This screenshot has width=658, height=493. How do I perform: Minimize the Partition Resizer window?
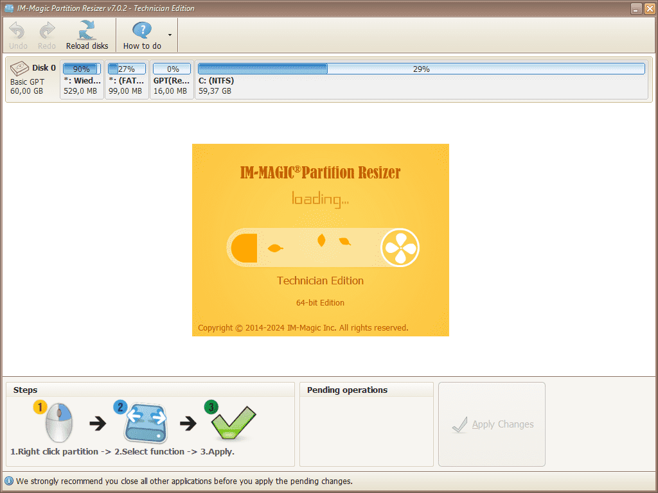click(x=636, y=8)
